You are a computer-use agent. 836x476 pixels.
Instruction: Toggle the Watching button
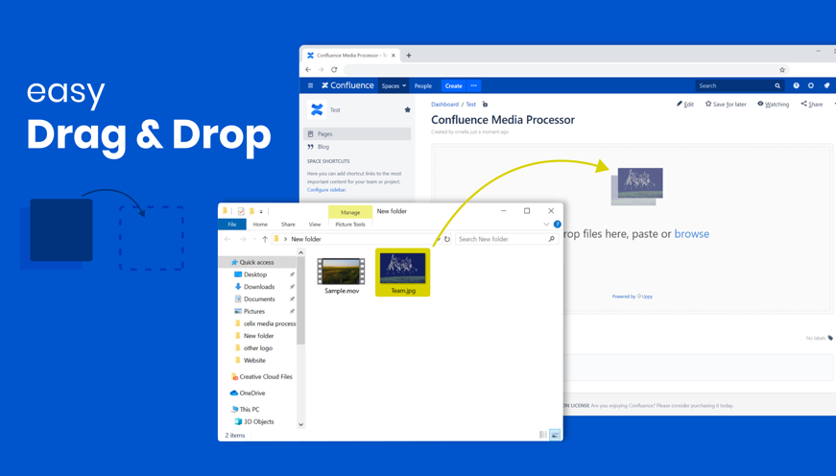(773, 104)
